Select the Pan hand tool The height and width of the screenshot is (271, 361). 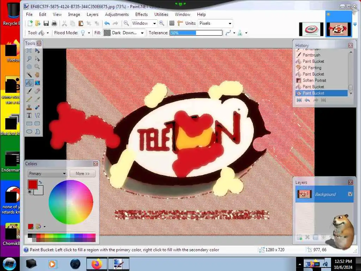[37, 75]
